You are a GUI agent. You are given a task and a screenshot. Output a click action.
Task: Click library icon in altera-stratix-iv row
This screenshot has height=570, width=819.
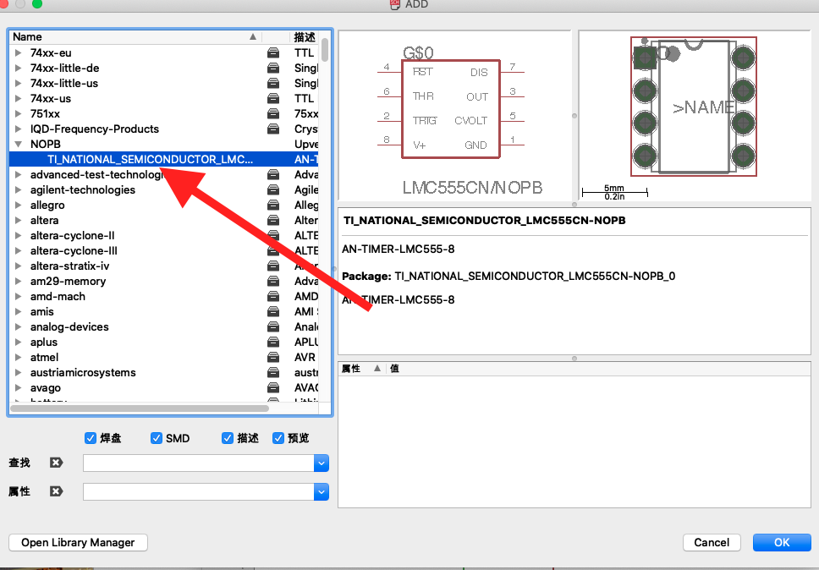click(272, 266)
